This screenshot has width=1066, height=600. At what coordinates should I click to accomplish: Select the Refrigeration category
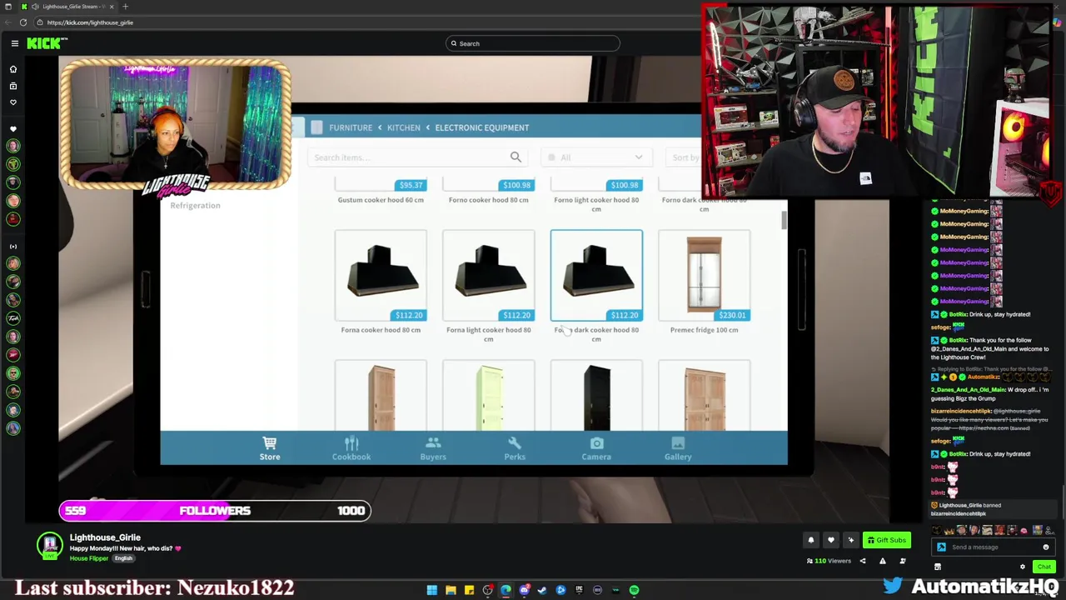(195, 205)
